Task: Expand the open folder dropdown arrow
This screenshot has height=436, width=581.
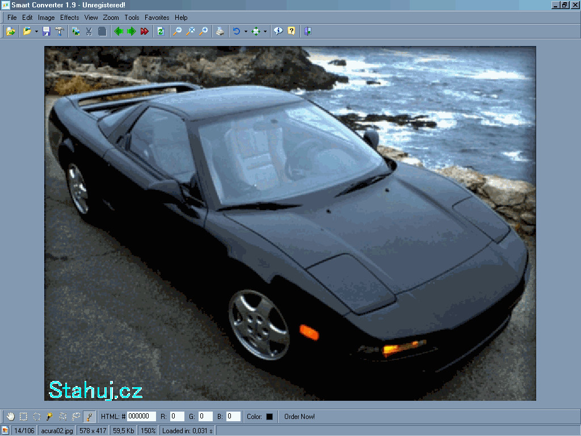Action: point(36,32)
